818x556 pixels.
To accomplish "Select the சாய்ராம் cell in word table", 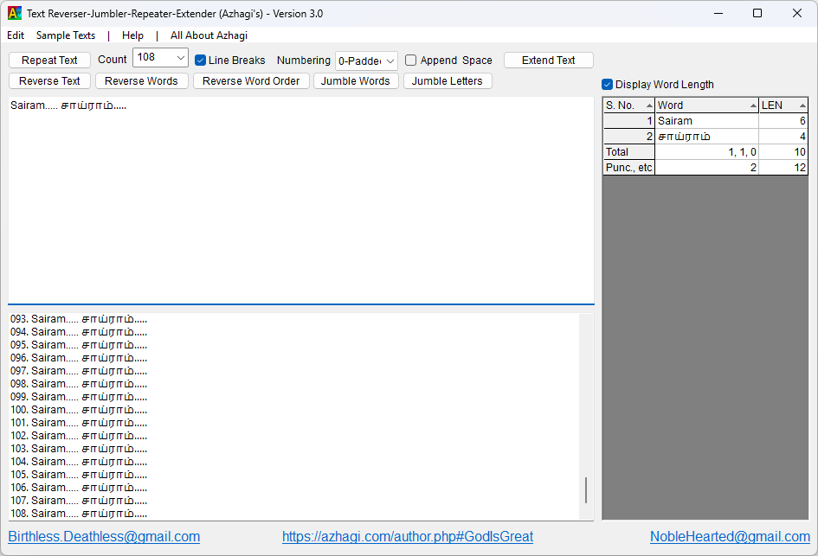I will pos(707,137).
